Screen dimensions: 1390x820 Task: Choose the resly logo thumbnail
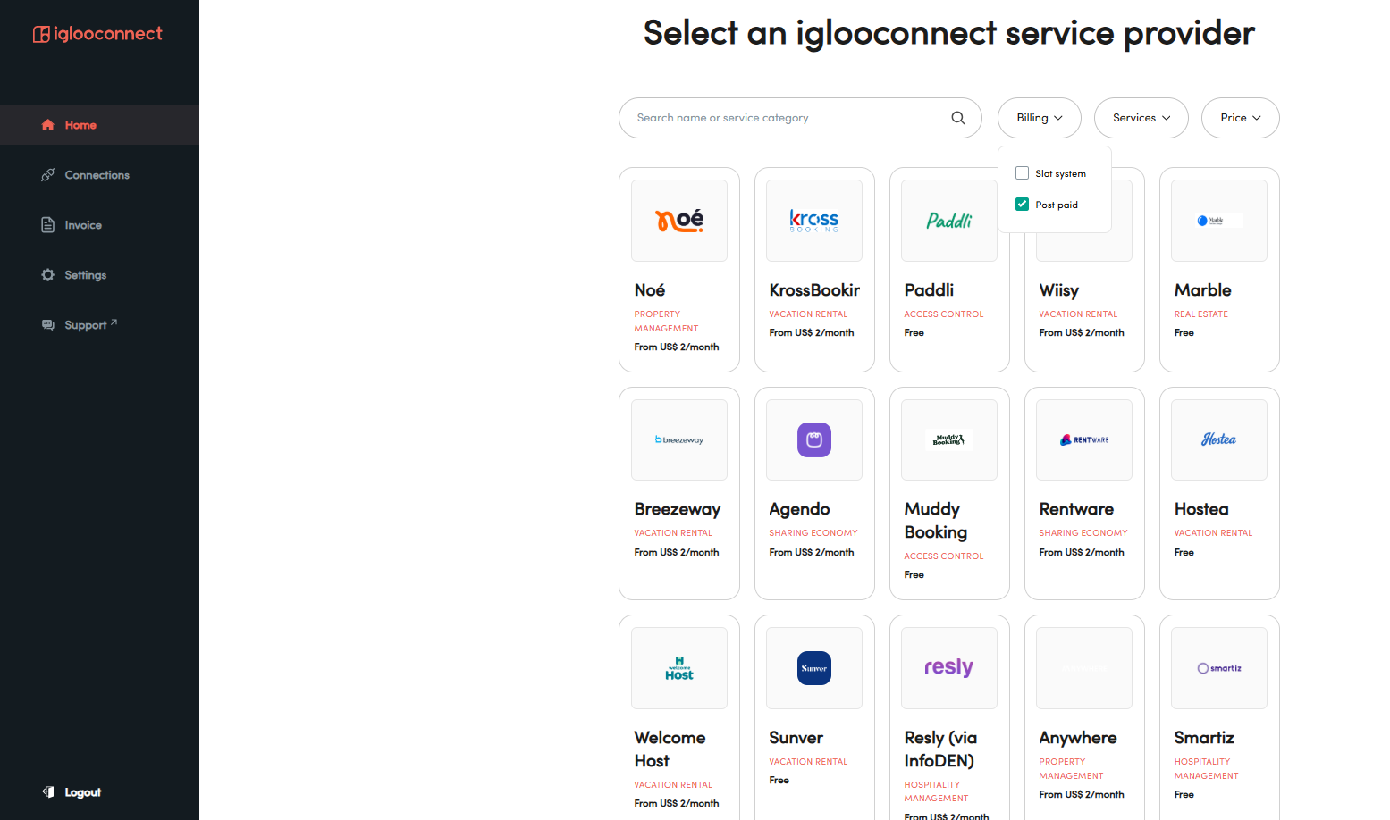(x=949, y=668)
